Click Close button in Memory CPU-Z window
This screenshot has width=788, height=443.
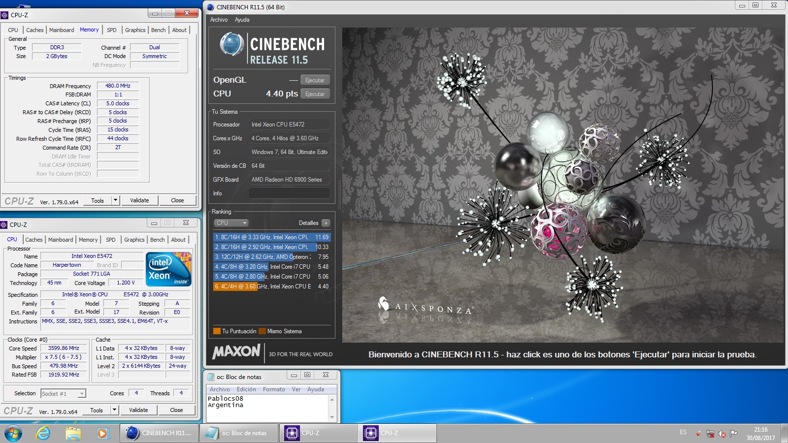pyautogui.click(x=177, y=200)
